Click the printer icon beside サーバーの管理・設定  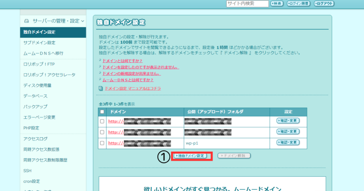pyautogui.click(x=26, y=21)
